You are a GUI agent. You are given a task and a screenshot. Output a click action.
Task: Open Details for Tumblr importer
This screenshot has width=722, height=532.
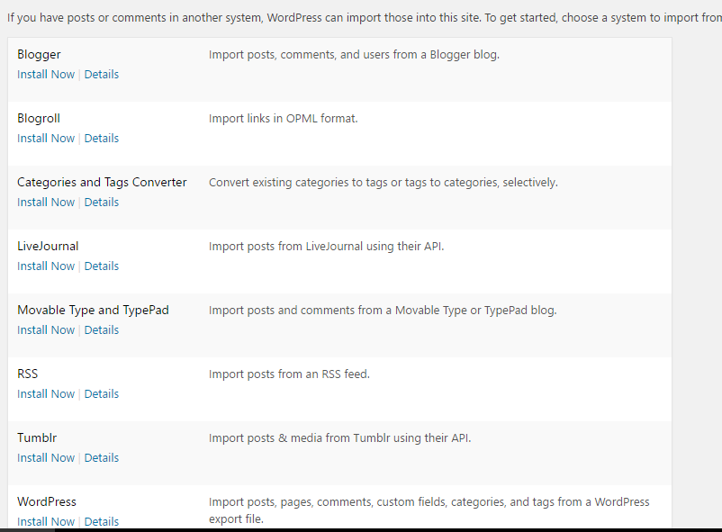point(102,458)
